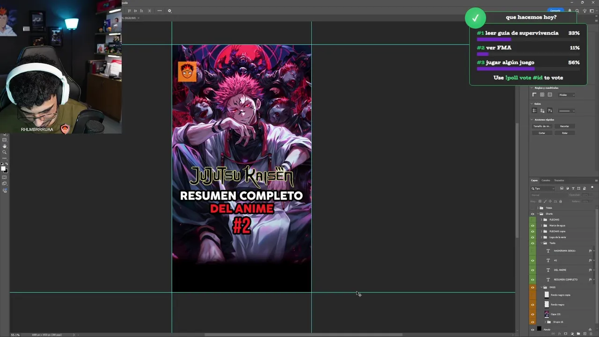Screen dimensions: 599x337
Task: Switch to the Trazados tab
Action: (x=559, y=180)
